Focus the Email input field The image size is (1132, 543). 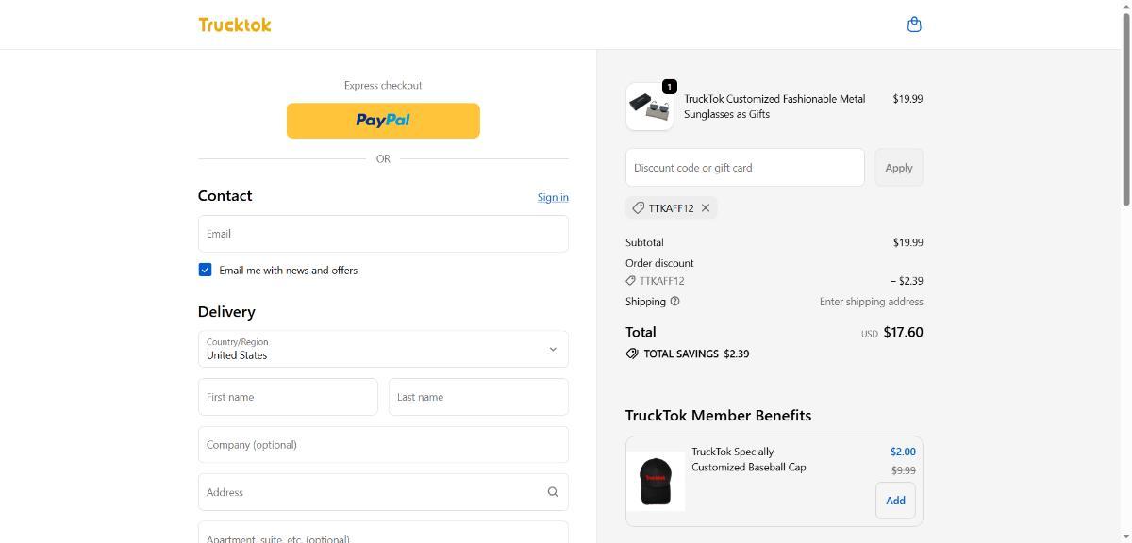383,234
